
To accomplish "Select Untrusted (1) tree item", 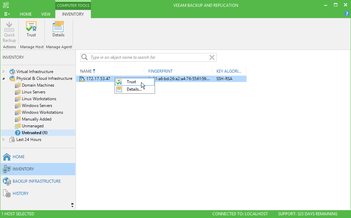I will pyautogui.click(x=35, y=133).
